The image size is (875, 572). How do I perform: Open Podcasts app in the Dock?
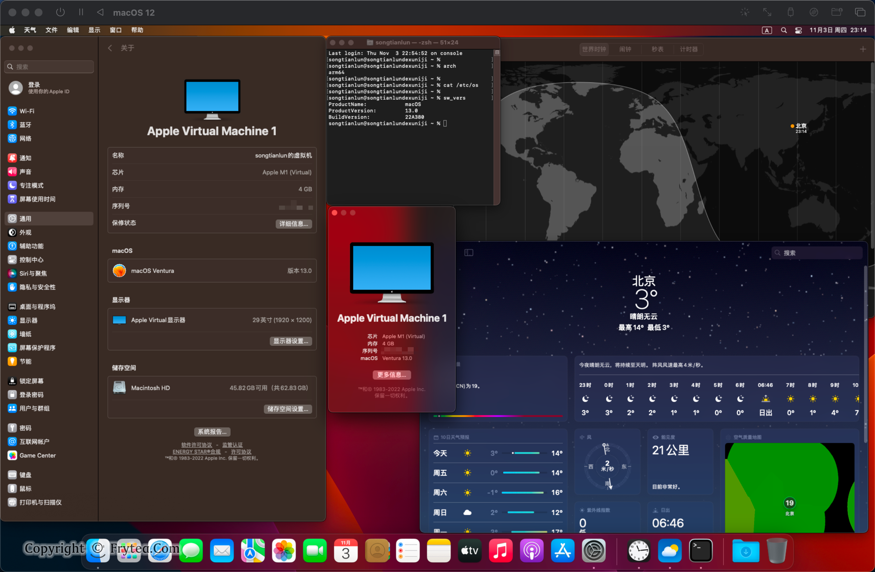pos(531,551)
